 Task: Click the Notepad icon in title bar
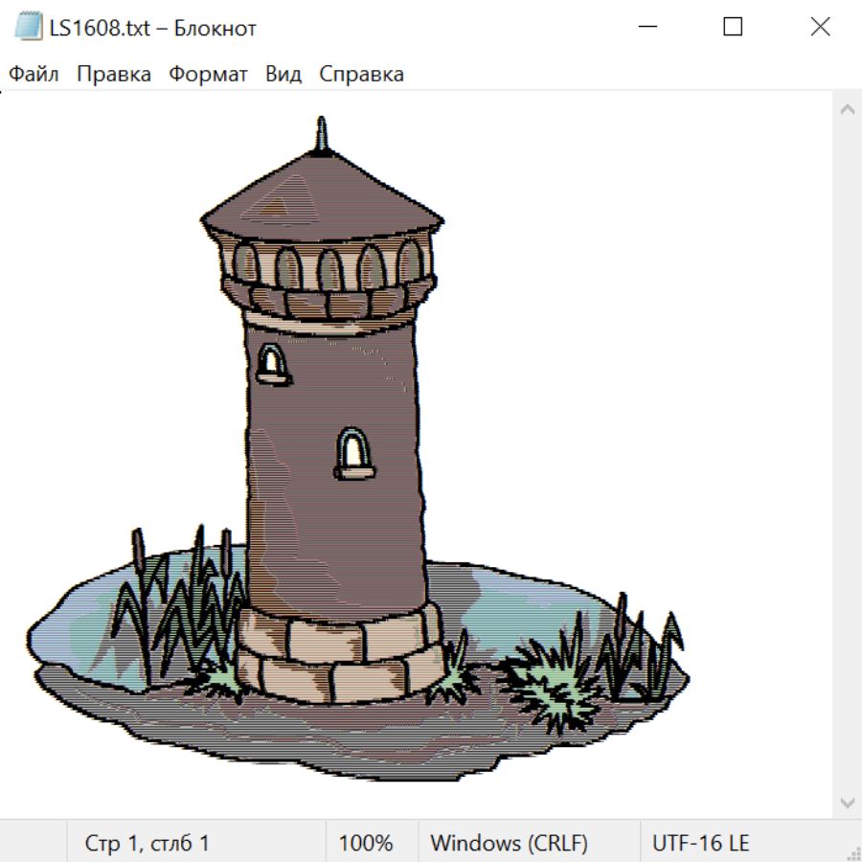[29, 28]
